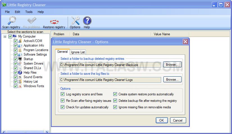Click the Application Info section icon
Viewport: 232px width, 134px height.
point(20,45)
